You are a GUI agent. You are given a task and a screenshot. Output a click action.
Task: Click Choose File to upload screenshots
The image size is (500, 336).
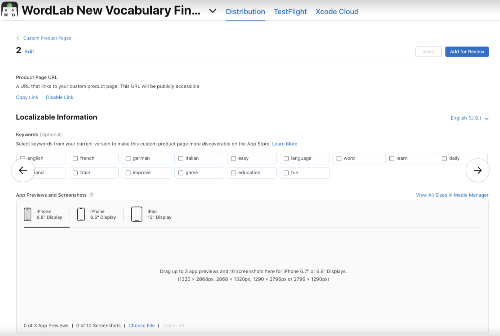141,326
